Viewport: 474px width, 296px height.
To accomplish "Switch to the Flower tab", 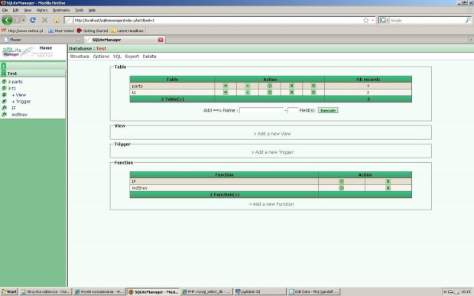I will coord(42,40).
